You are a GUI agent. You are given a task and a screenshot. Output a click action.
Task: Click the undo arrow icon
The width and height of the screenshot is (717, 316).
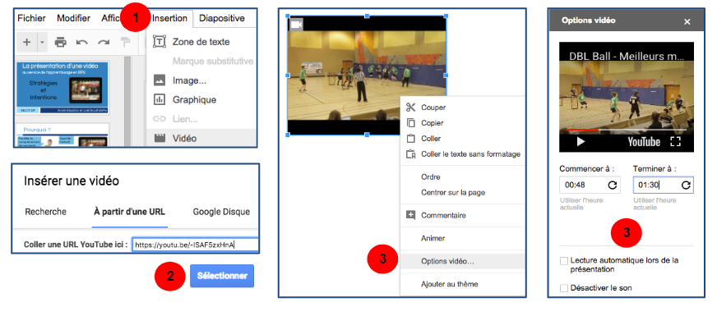coord(82,43)
